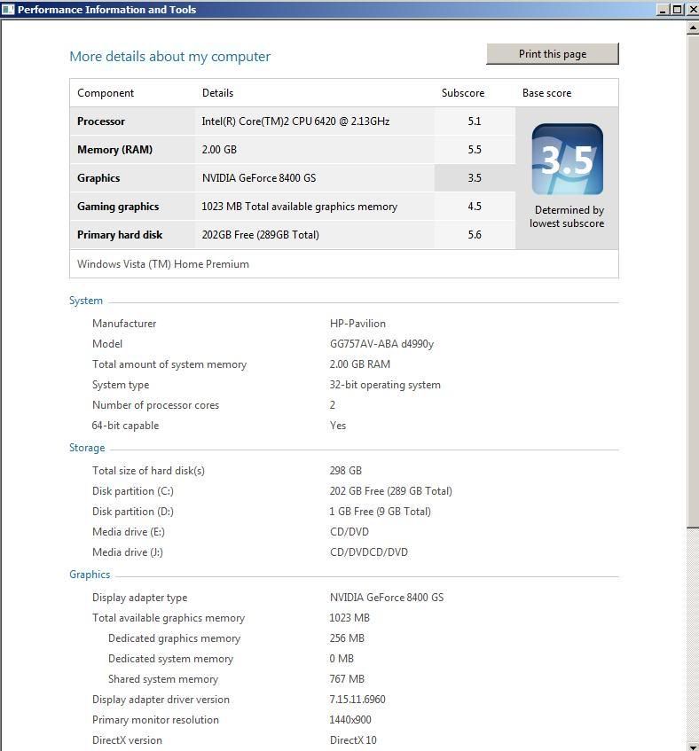Click the Component column header
The height and width of the screenshot is (751, 699).
(x=106, y=93)
